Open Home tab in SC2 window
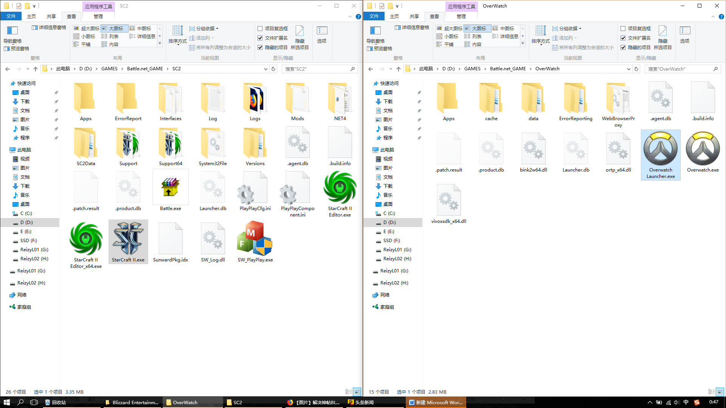 click(x=31, y=16)
